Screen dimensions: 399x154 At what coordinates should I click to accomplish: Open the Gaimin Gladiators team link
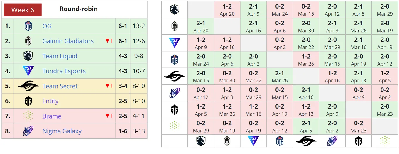(68, 41)
